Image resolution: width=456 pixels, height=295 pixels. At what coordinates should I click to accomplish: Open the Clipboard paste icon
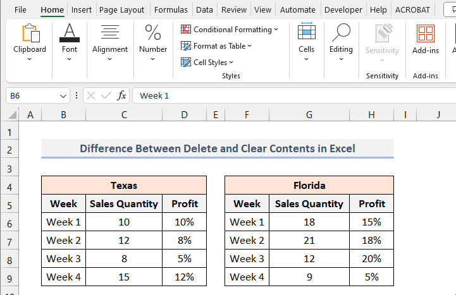(x=30, y=33)
